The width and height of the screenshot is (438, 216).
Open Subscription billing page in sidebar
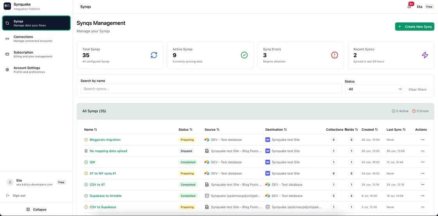pyautogui.click(x=36, y=54)
